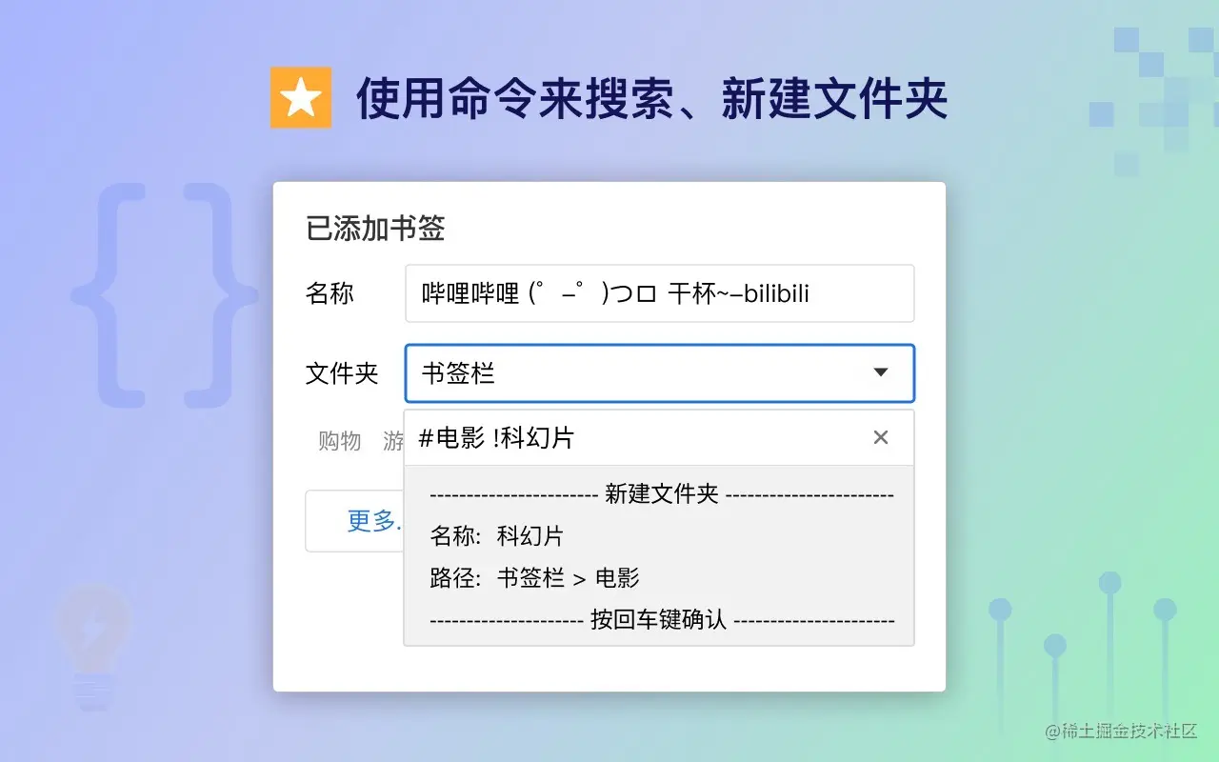
Task: Click the 已添加书签 dialog header
Action: [374, 229]
